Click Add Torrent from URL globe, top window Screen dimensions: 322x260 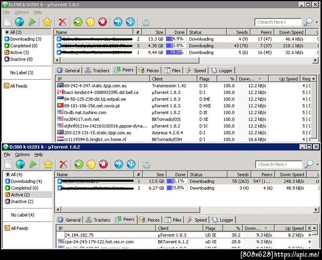pos(19,22)
